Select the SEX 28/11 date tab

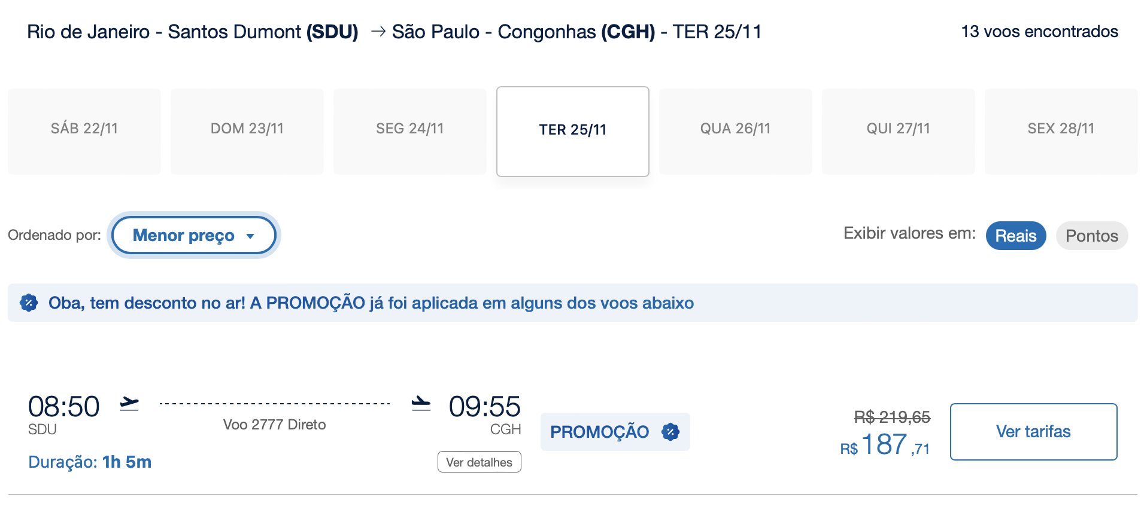click(x=1061, y=129)
